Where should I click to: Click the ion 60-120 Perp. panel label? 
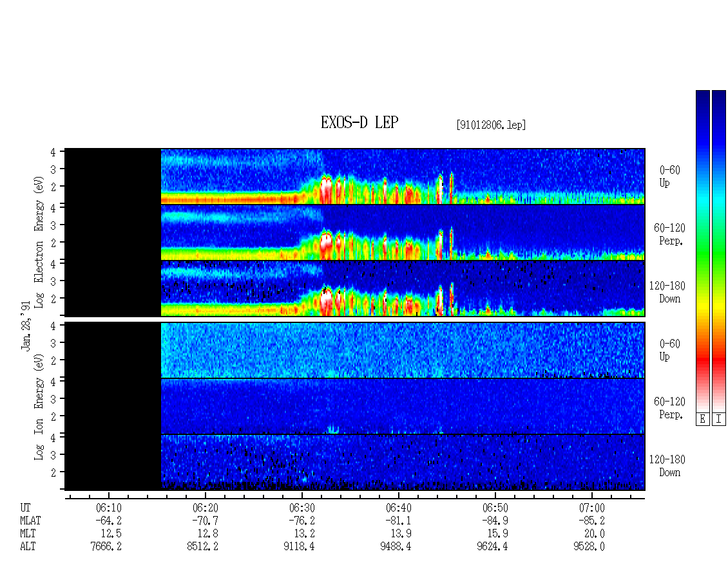(669, 408)
